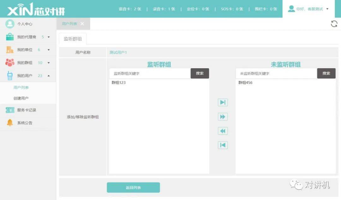Screen dimensions: 341x200
Task: Click the move-all-right double arrow icon
Action: pyautogui.click(x=223, y=117)
